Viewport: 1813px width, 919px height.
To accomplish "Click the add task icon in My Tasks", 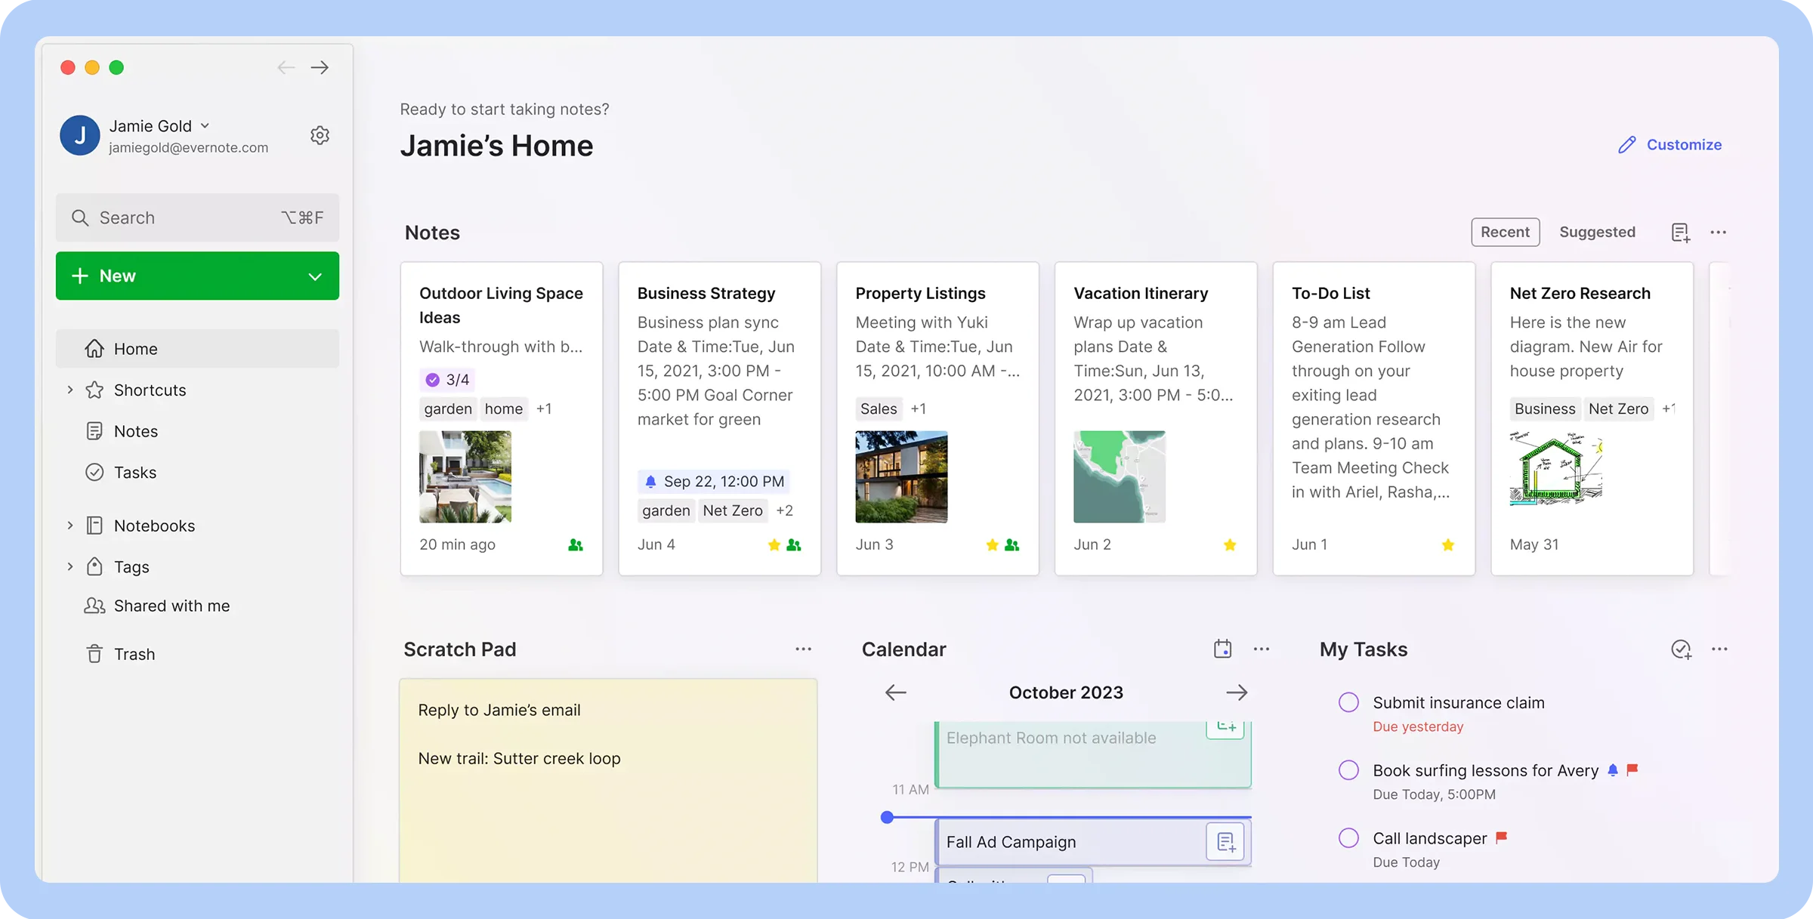I will click(x=1681, y=649).
